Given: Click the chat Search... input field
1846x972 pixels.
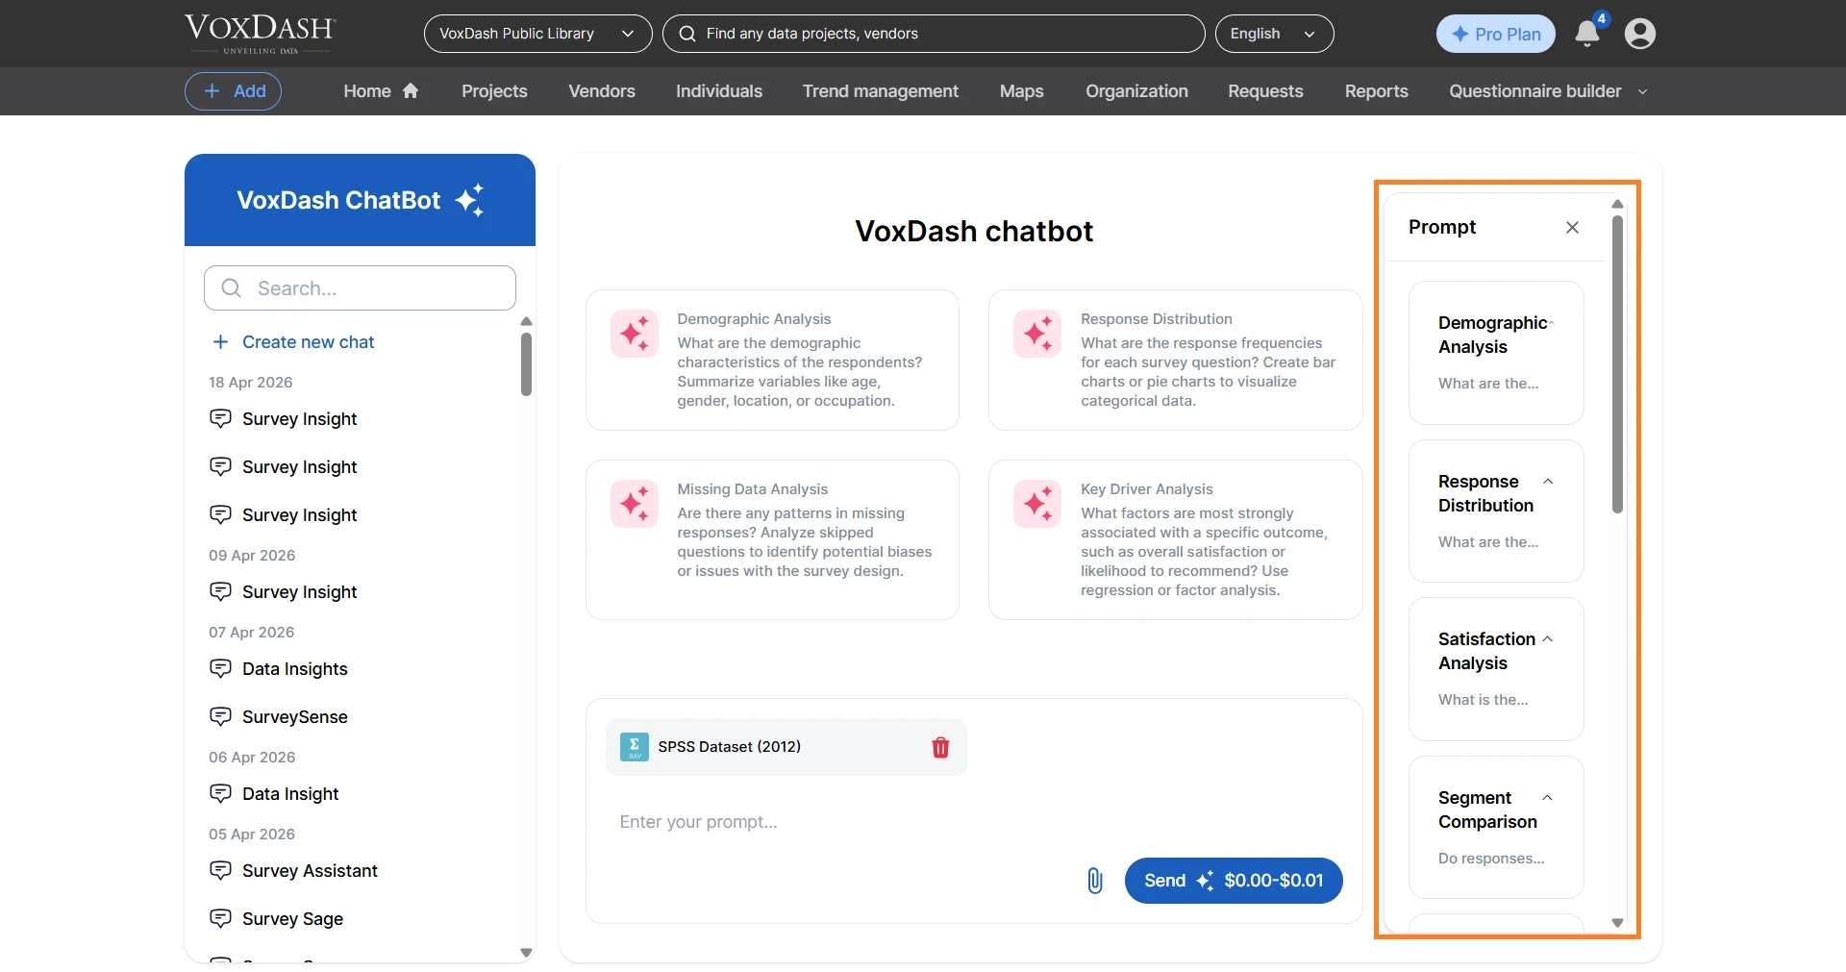Looking at the screenshot, I should (x=360, y=288).
